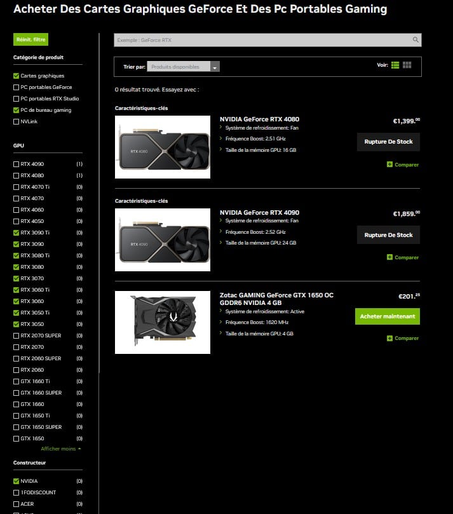Check the RTX 2060 SUPER filter
This screenshot has width=453, height=514.
tap(16, 358)
